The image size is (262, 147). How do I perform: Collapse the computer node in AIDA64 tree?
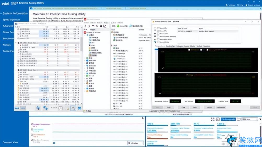point(85,35)
